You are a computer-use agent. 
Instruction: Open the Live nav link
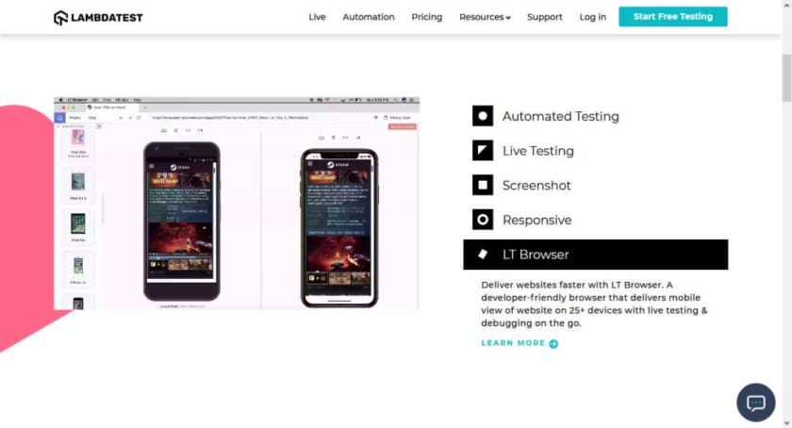[317, 17]
